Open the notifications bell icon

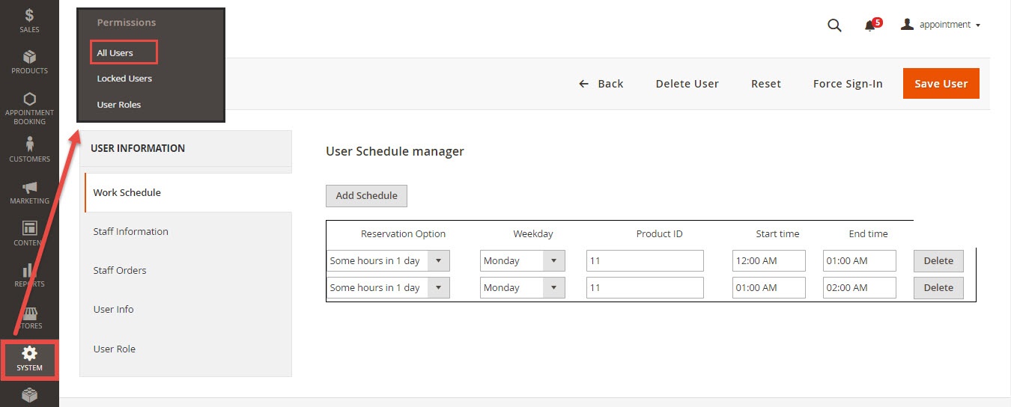click(869, 25)
